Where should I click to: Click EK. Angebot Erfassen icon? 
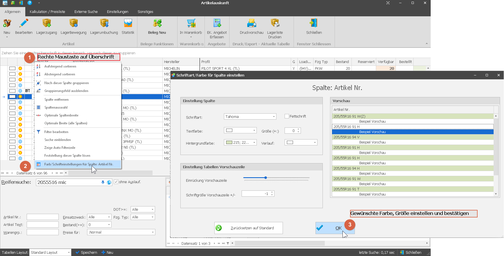click(217, 23)
